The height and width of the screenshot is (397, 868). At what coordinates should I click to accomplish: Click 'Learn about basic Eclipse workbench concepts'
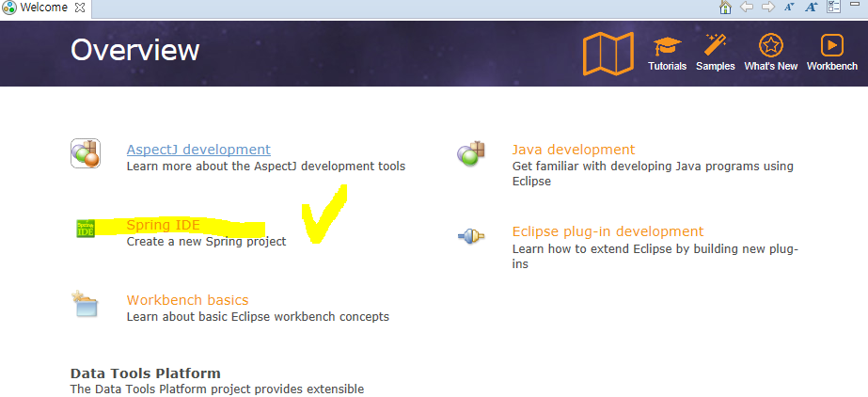[258, 317]
